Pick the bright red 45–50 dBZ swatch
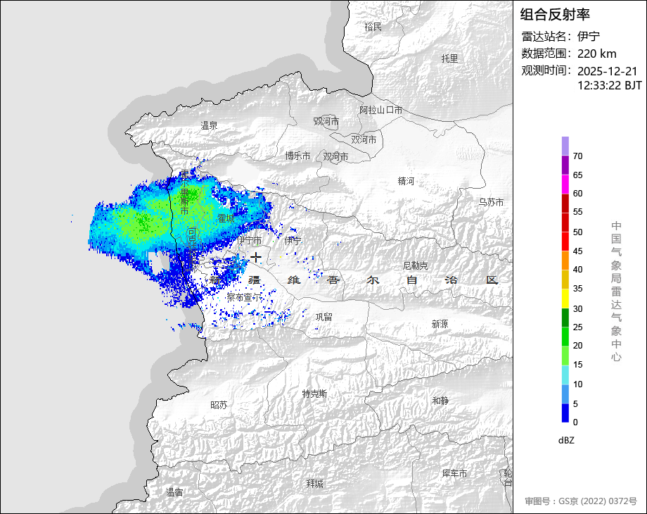 (565, 242)
